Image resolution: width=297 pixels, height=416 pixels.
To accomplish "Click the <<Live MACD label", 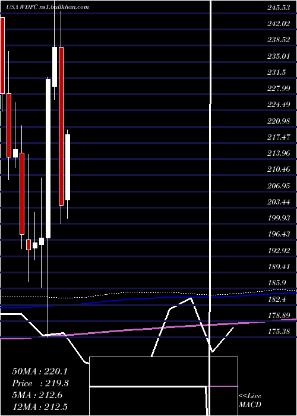I will [250, 400].
